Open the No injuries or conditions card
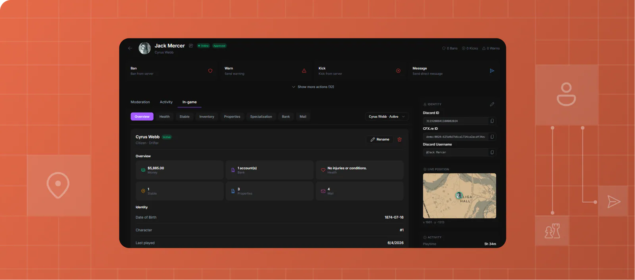The width and height of the screenshot is (635, 280). (360, 170)
